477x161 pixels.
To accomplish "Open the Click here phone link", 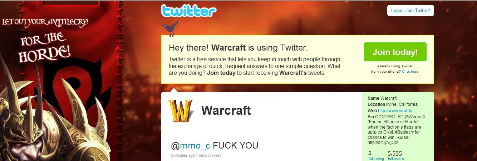I will click(410, 72).
